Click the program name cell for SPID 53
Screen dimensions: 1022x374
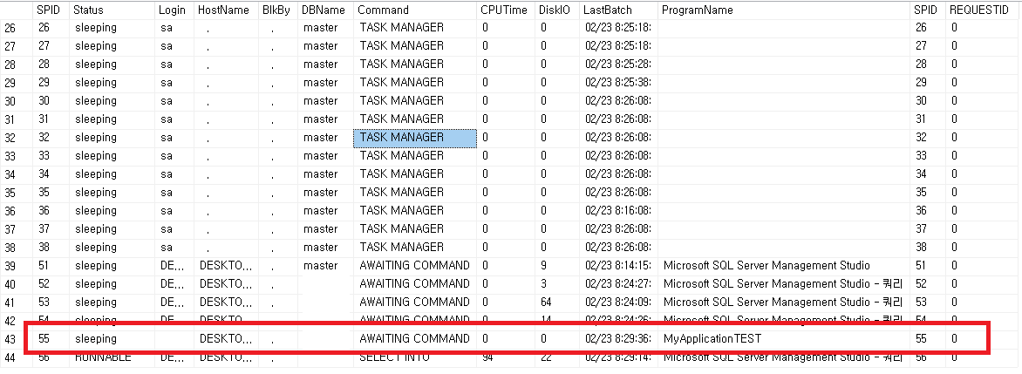(784, 303)
